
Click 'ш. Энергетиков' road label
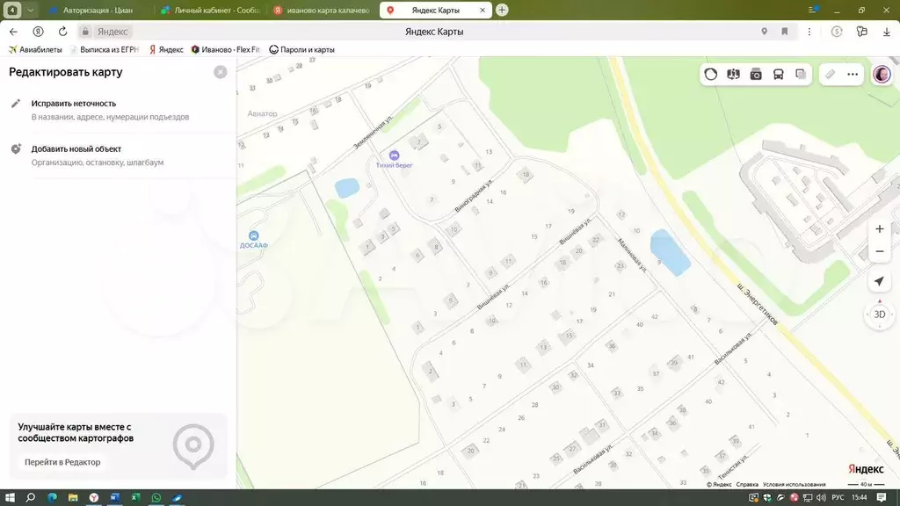(758, 304)
